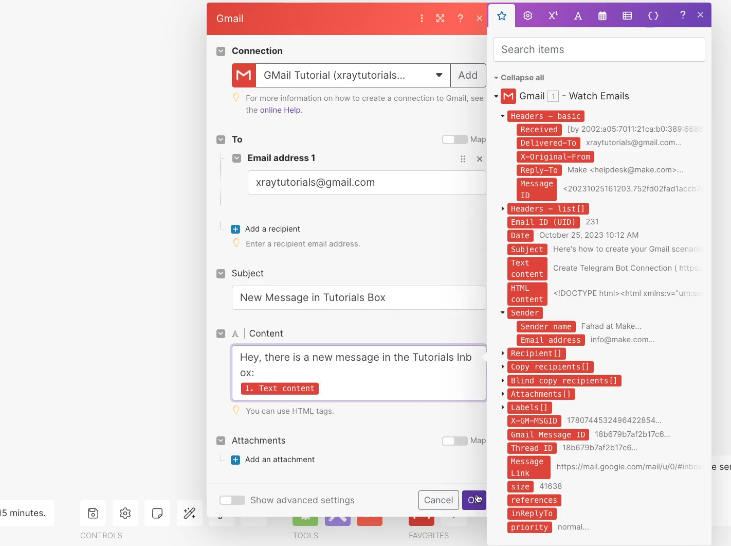Click the OK button
Screen dimensions: 731x546
coord(474,500)
